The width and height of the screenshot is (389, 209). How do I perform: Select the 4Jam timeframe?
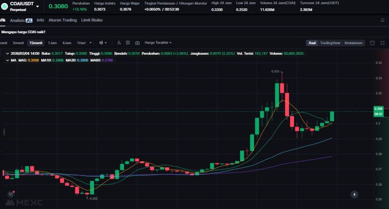point(66,43)
